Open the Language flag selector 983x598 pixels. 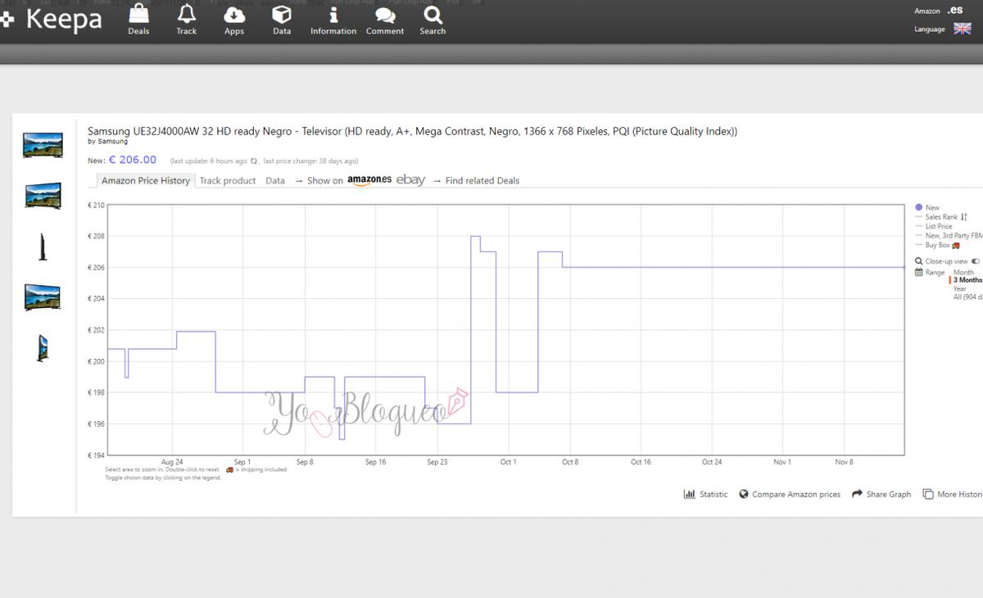pyautogui.click(x=963, y=29)
